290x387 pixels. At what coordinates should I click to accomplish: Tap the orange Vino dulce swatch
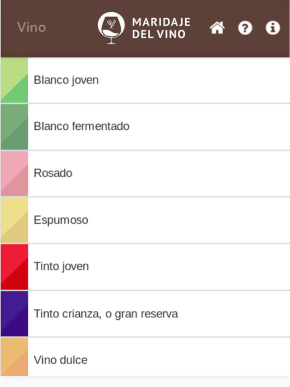click(x=14, y=357)
